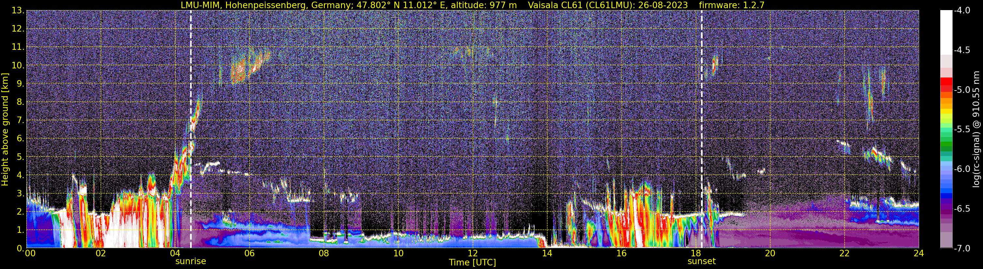Click the '08' time tick label
Screen dimensions: 983x269
pos(324,253)
